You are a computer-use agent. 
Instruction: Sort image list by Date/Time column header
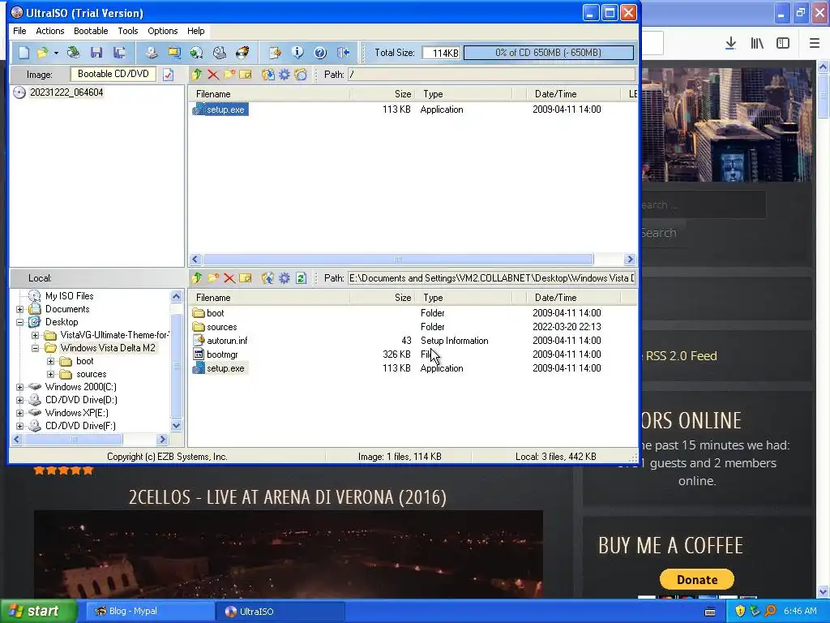point(555,94)
